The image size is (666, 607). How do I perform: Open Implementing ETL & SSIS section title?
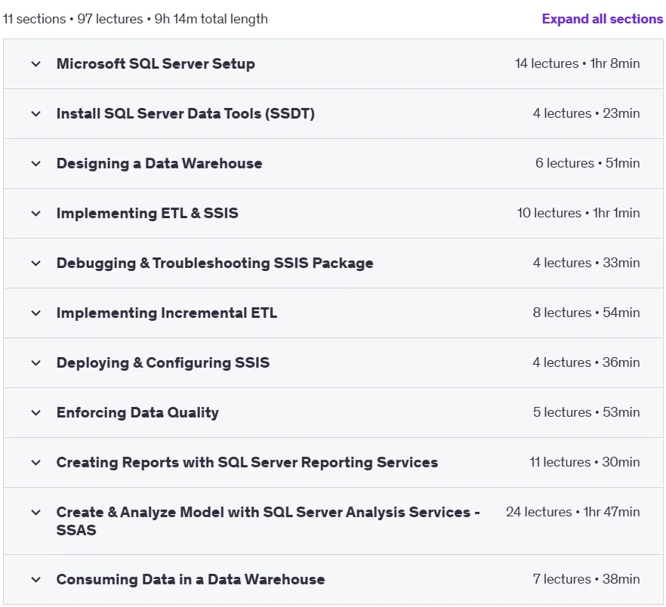click(147, 213)
